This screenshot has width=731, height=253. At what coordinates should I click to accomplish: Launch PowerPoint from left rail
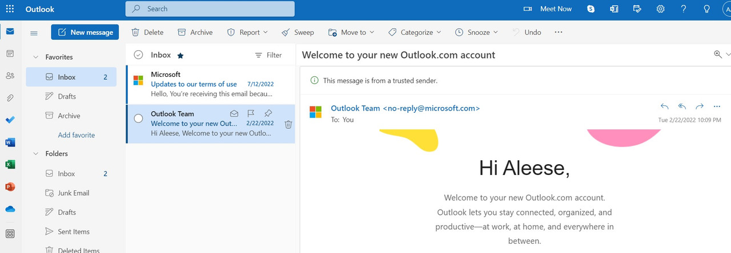coord(10,187)
